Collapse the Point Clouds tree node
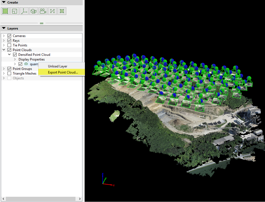Viewport: 265px width, 202px height. tap(4, 50)
